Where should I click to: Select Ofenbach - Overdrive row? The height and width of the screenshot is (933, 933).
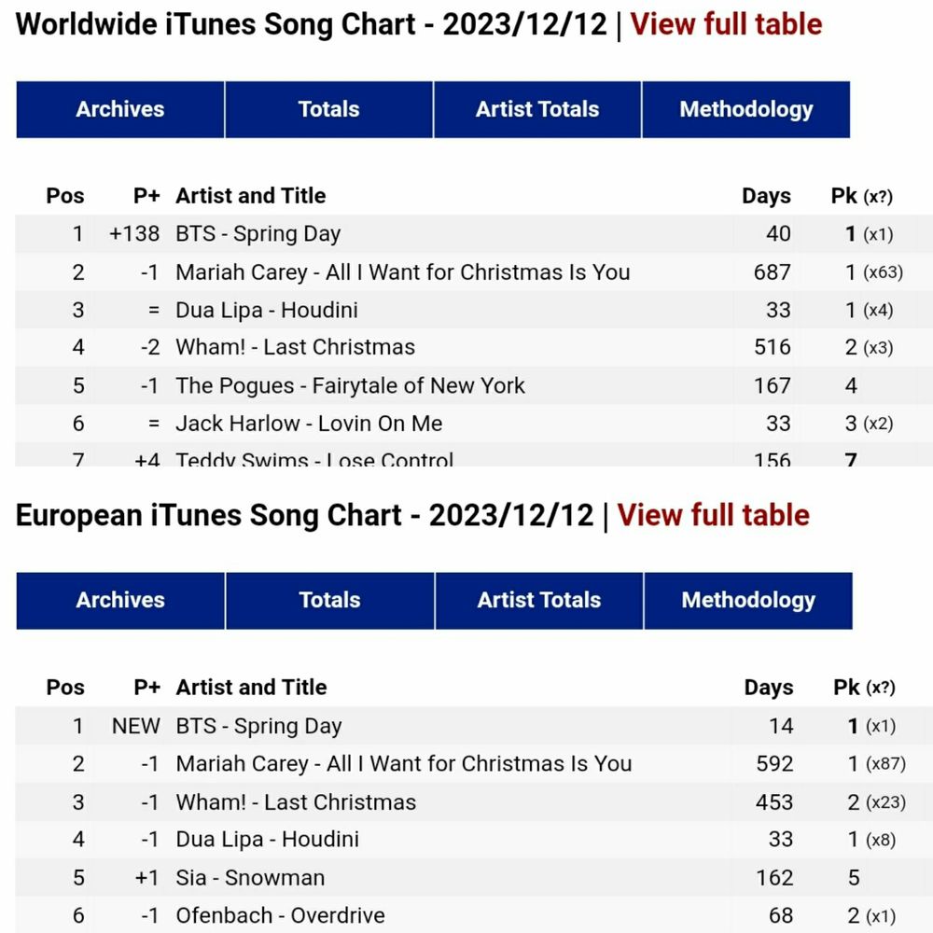pos(474,915)
